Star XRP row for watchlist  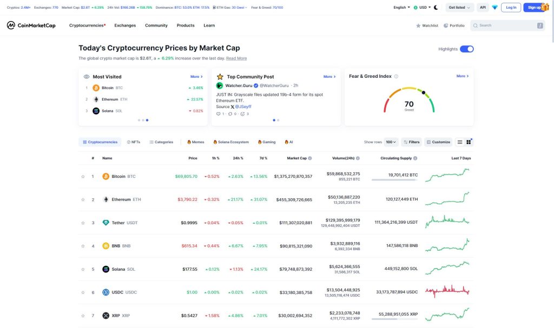coord(83,316)
